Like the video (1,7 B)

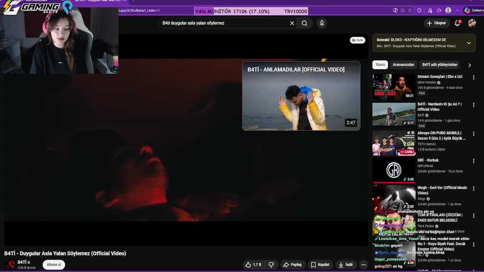(253, 265)
